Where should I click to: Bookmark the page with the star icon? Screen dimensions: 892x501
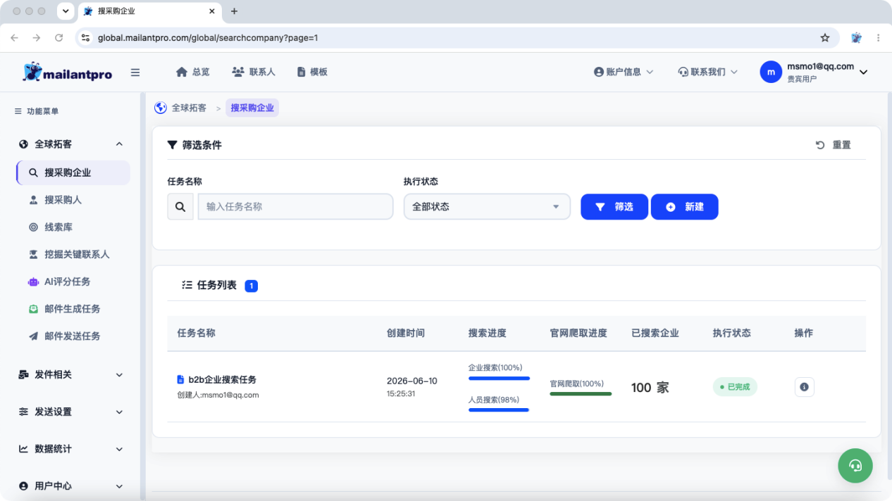pos(825,38)
